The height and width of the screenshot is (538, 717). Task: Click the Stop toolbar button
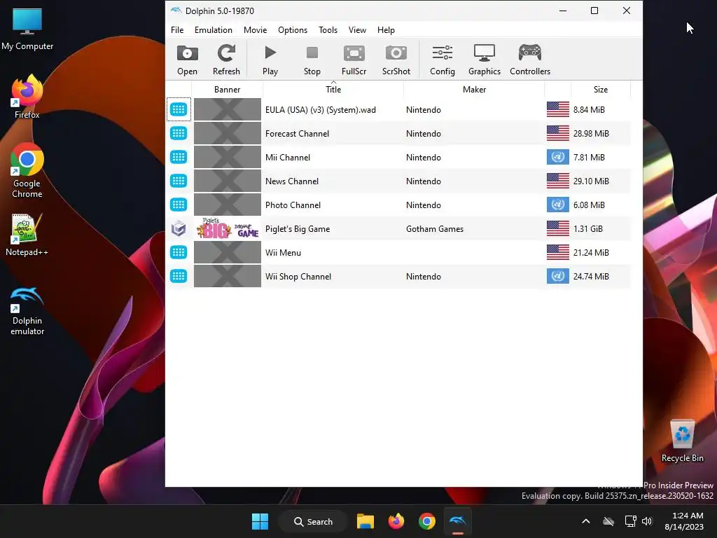(x=312, y=60)
